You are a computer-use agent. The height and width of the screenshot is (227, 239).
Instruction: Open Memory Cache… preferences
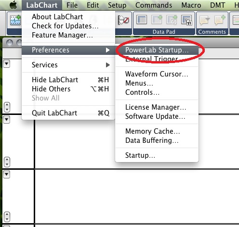(x=157, y=131)
